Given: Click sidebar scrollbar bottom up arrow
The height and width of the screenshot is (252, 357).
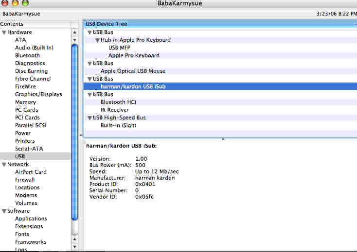Looking at the screenshot, I should pyautogui.click(x=74, y=239).
